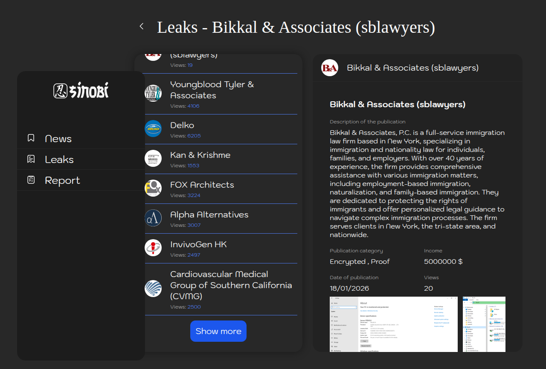The height and width of the screenshot is (369, 546).
Task: Click the InvivoGen HK logo icon
Action: pos(153,248)
